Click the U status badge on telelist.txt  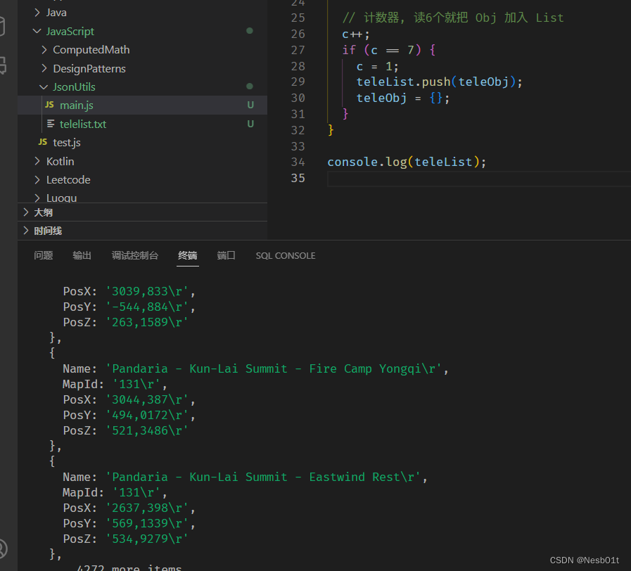pos(250,124)
